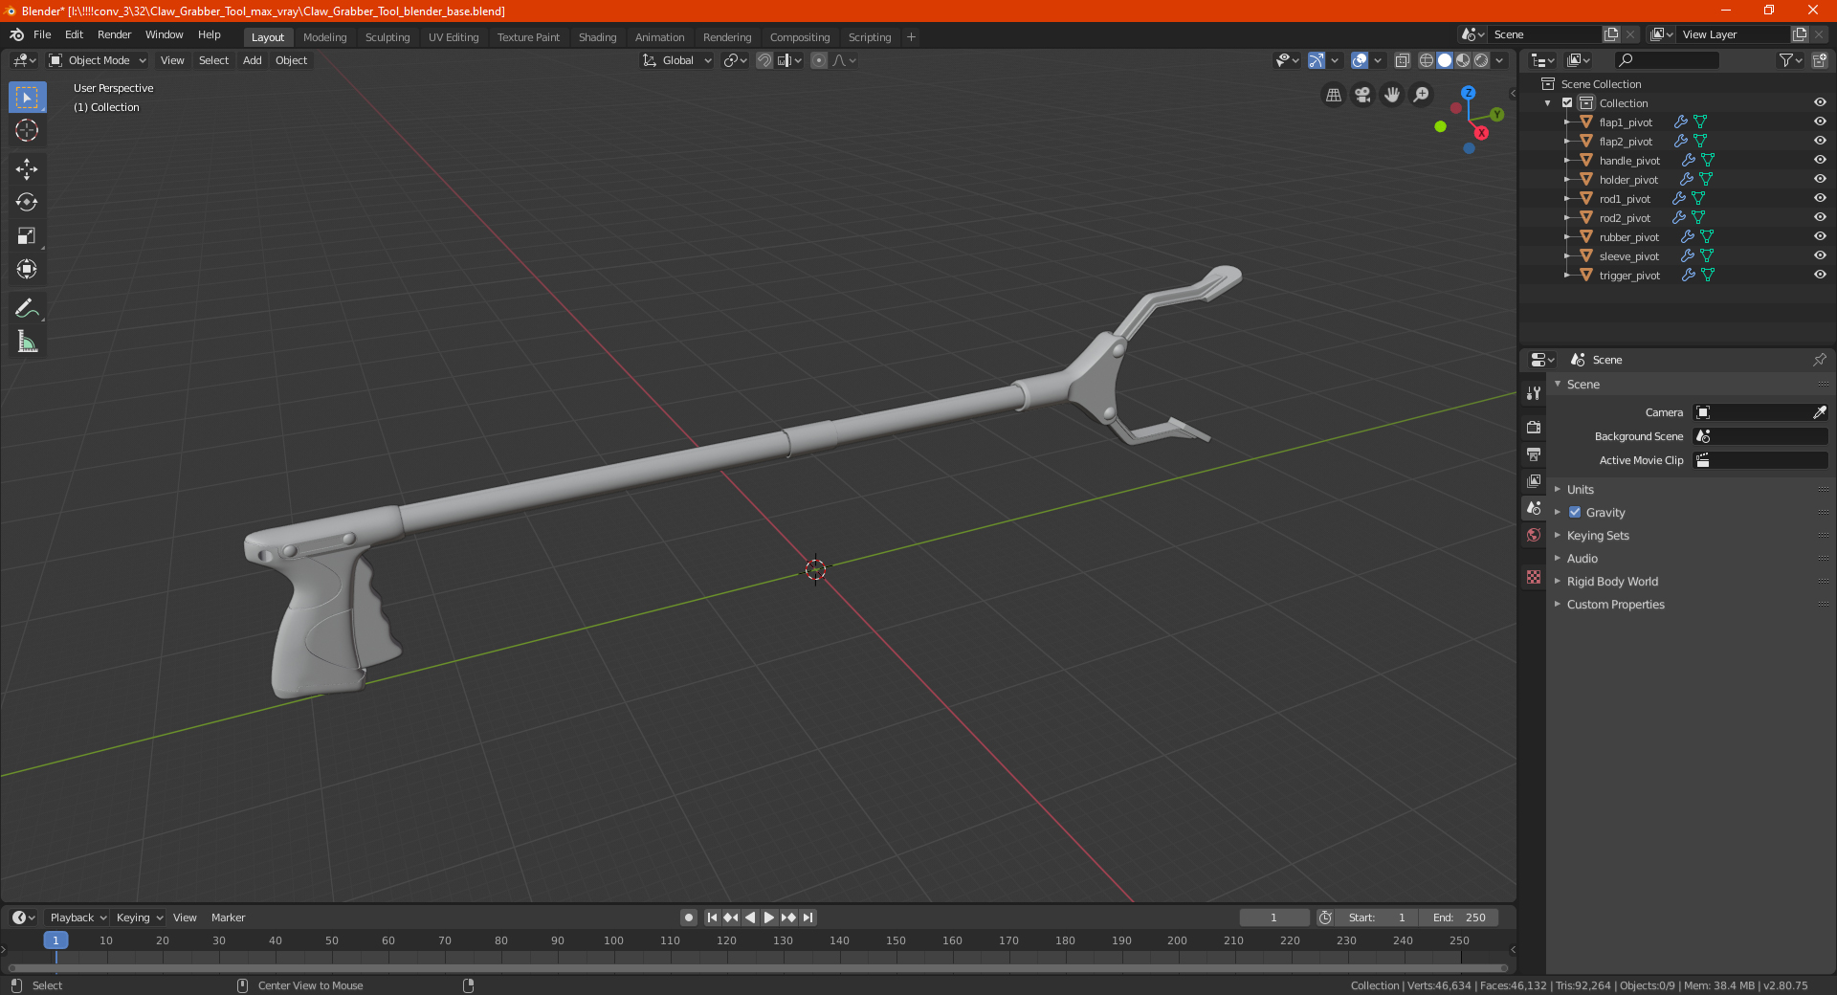
Task: Switch to the Sculpting workspace tab
Action: click(x=387, y=37)
